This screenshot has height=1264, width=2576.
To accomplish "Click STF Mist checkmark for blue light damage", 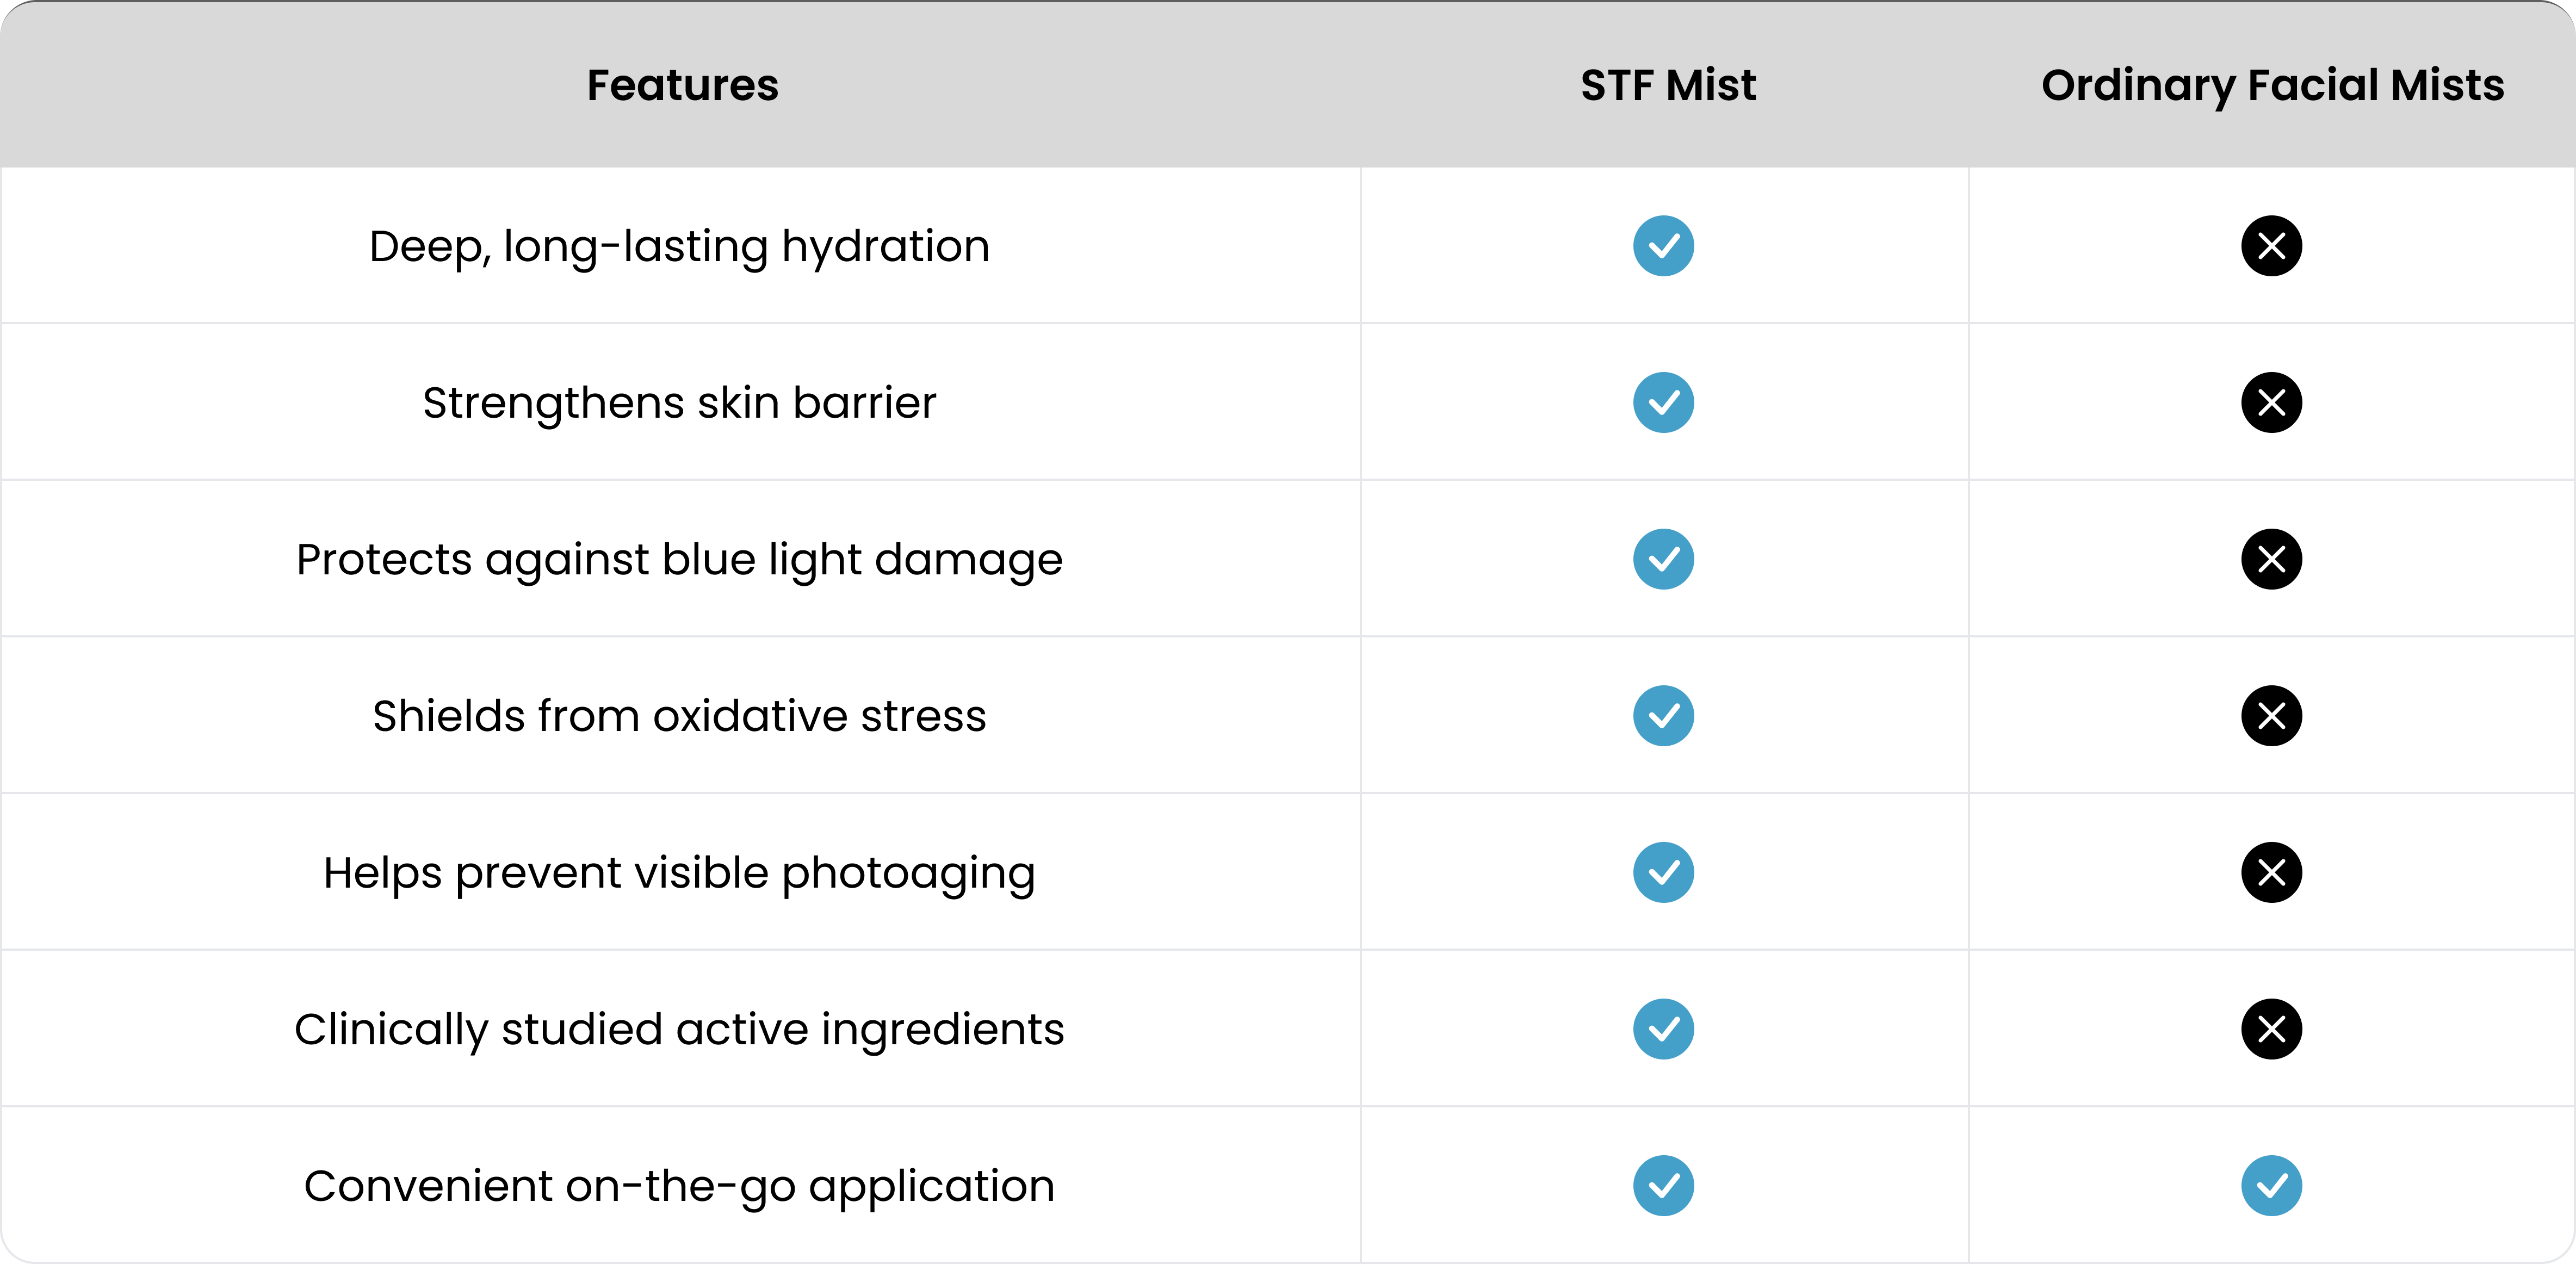I will 1663,559.
